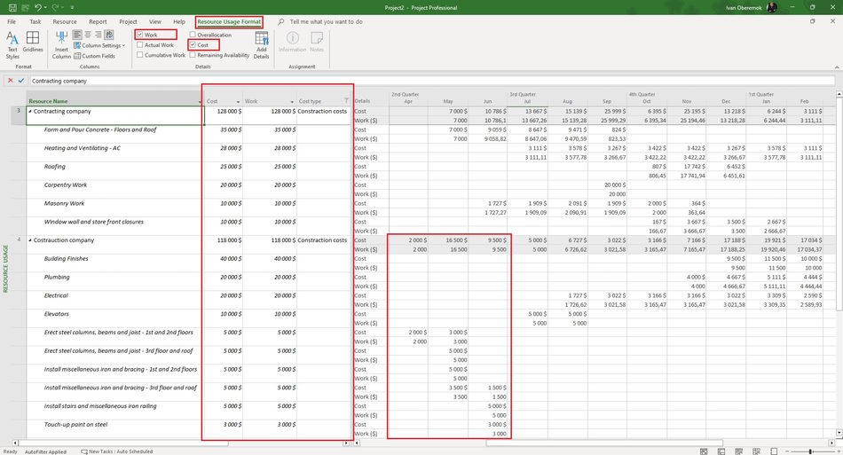Center column text alignment
The width and height of the screenshot is (843, 455).
tap(88, 35)
